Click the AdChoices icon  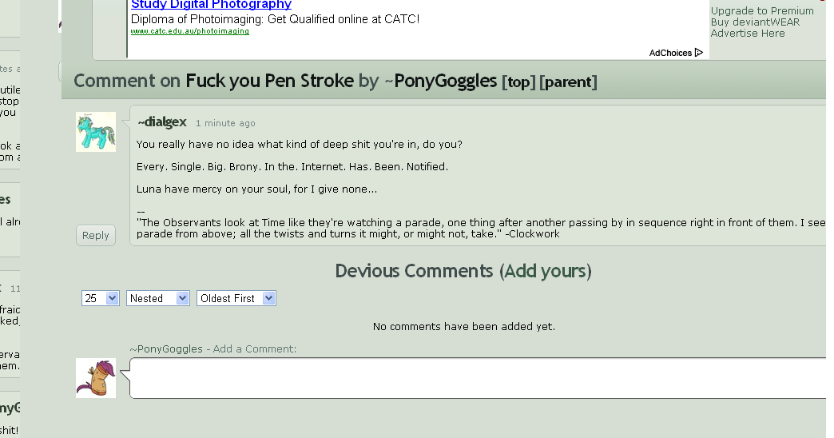[x=699, y=53]
